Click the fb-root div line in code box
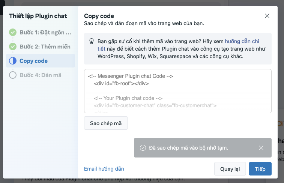Screen dimensions: 284x183 point(122,84)
